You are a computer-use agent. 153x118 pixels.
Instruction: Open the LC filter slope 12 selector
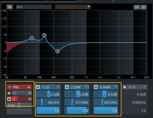[30, 99]
